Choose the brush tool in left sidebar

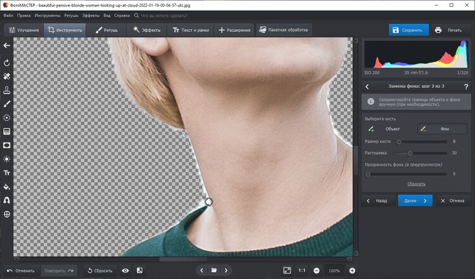[x=7, y=103]
